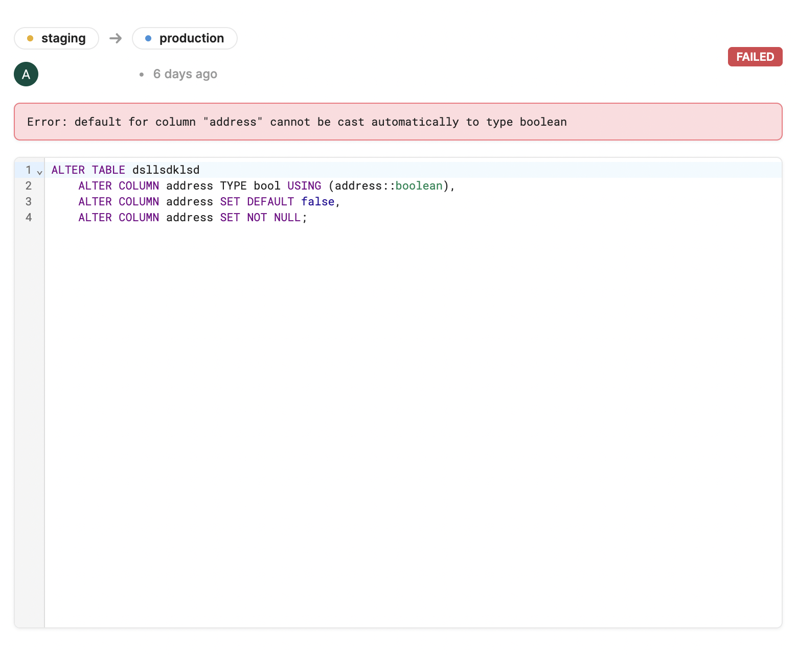This screenshot has width=797, height=656.
Task: Click line number 4 in the gutter
Action: 29,217
